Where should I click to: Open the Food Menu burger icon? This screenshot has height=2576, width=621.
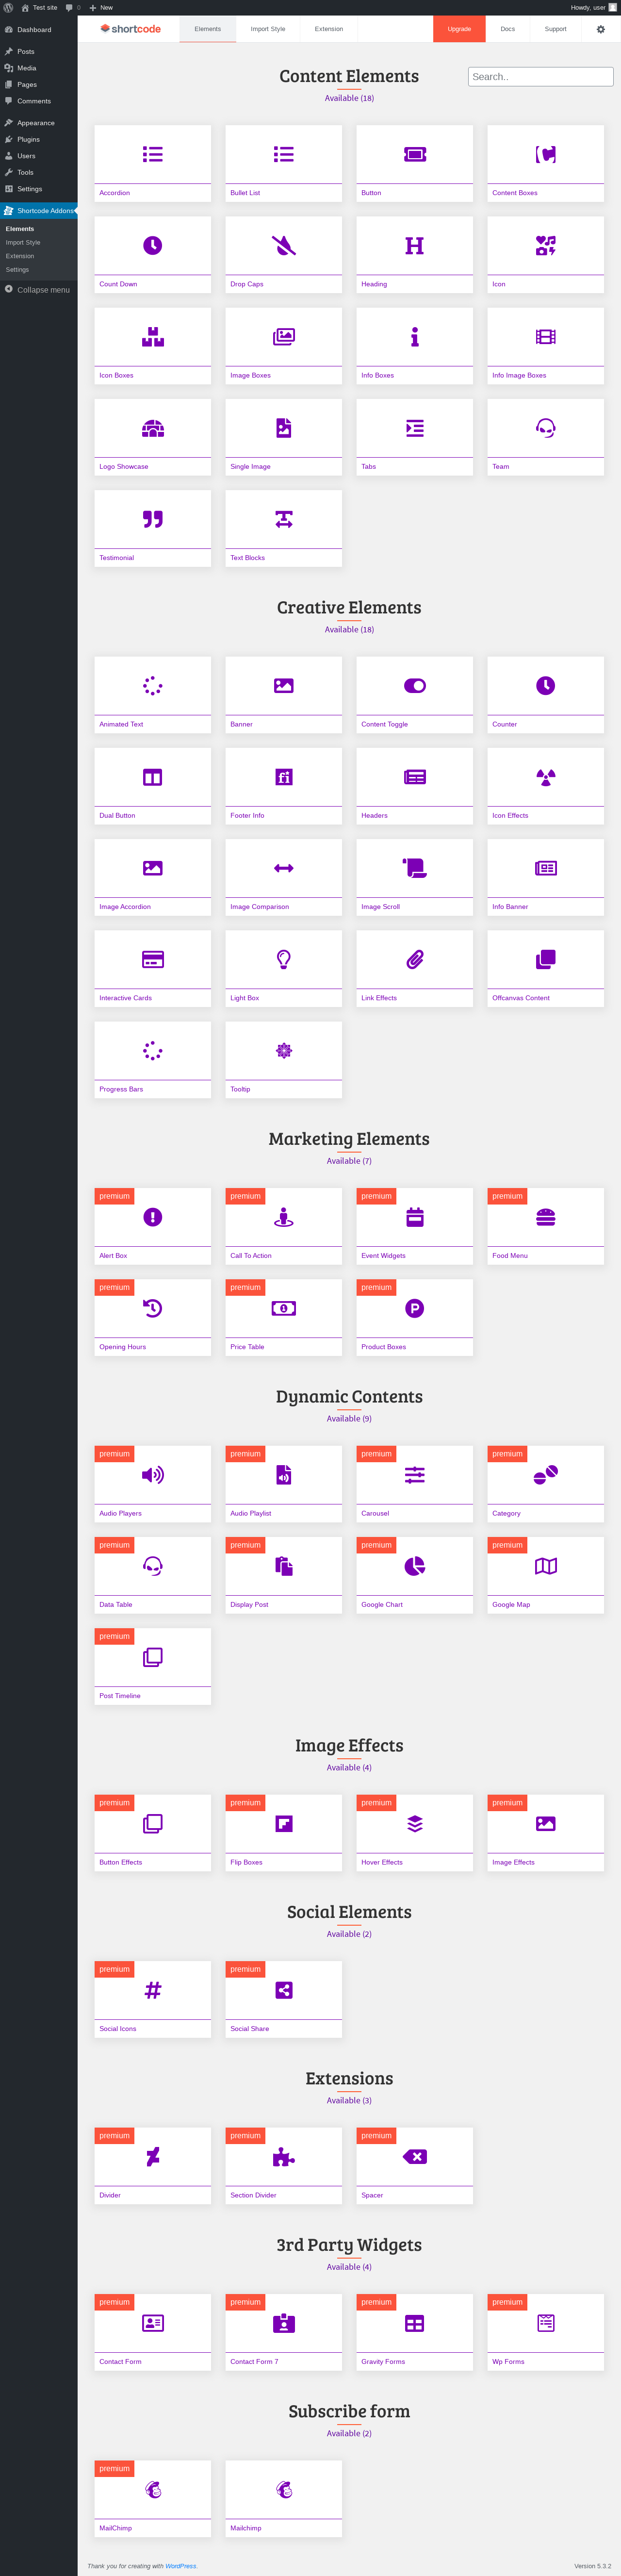[x=545, y=1217]
